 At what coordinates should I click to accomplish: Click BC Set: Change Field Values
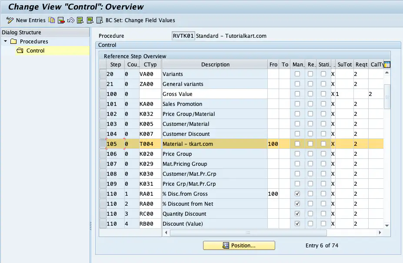(x=140, y=20)
